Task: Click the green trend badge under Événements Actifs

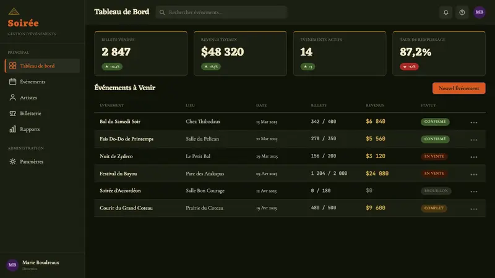Action: click(x=308, y=67)
